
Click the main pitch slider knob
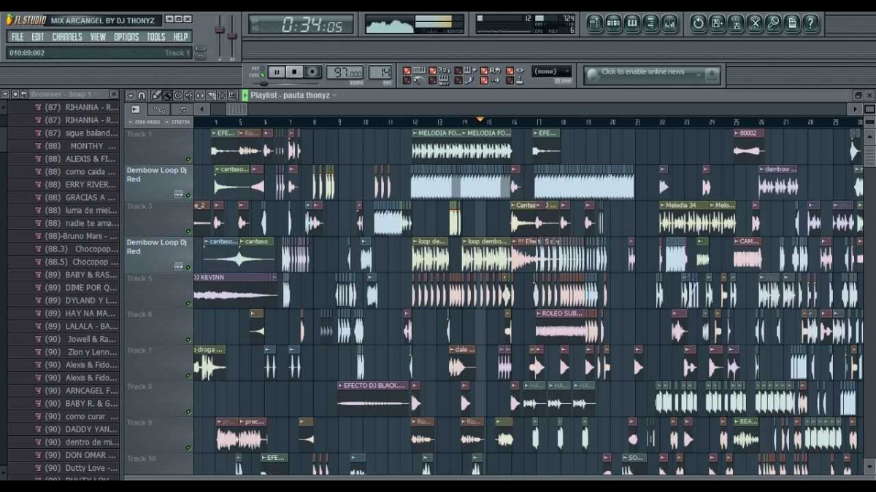coord(231,36)
